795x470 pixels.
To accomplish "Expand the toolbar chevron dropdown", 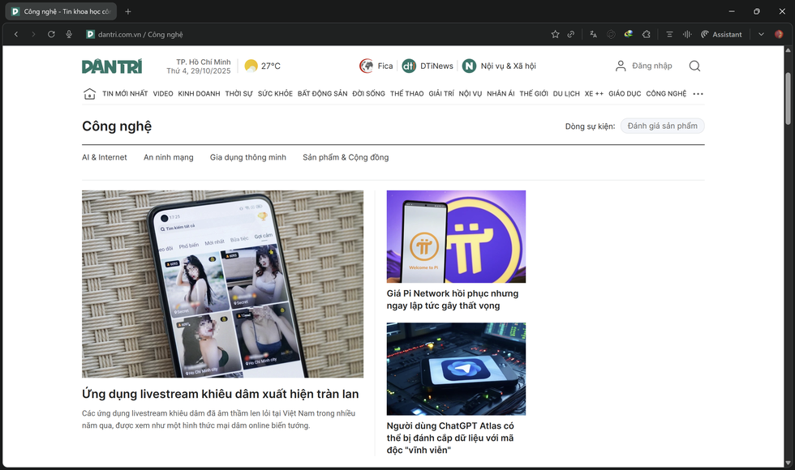I will [x=761, y=34].
